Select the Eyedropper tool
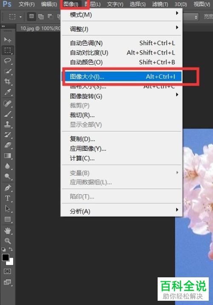Image resolution: width=213 pixels, height=305 pixels. [8, 92]
